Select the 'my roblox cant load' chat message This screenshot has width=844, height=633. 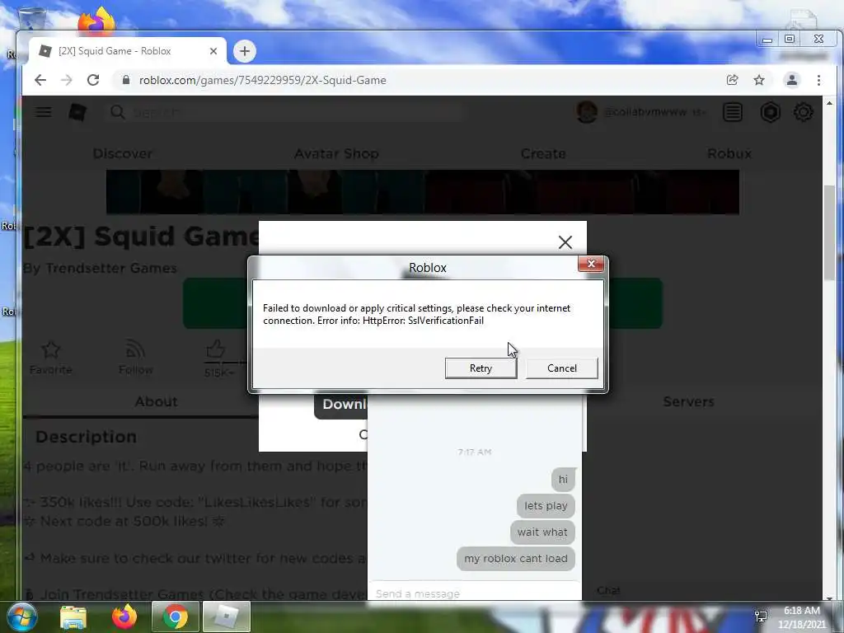(516, 559)
